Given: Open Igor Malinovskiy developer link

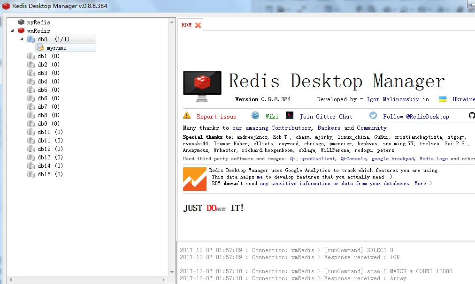Looking at the screenshot, I should [393, 99].
